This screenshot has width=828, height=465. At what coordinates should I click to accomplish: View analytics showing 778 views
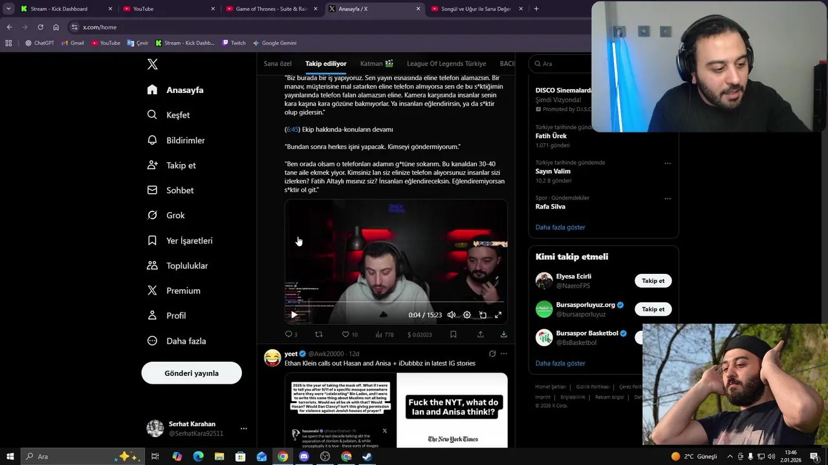(384, 335)
